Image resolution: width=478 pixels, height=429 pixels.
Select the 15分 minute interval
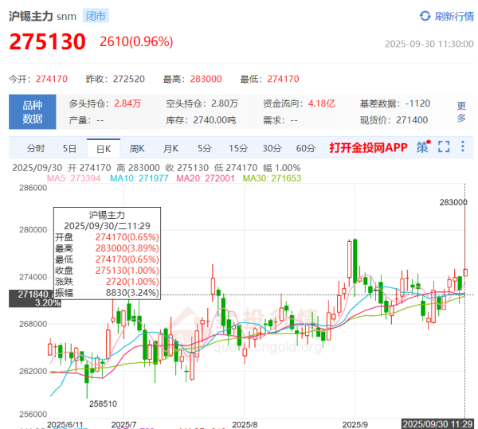click(x=238, y=148)
